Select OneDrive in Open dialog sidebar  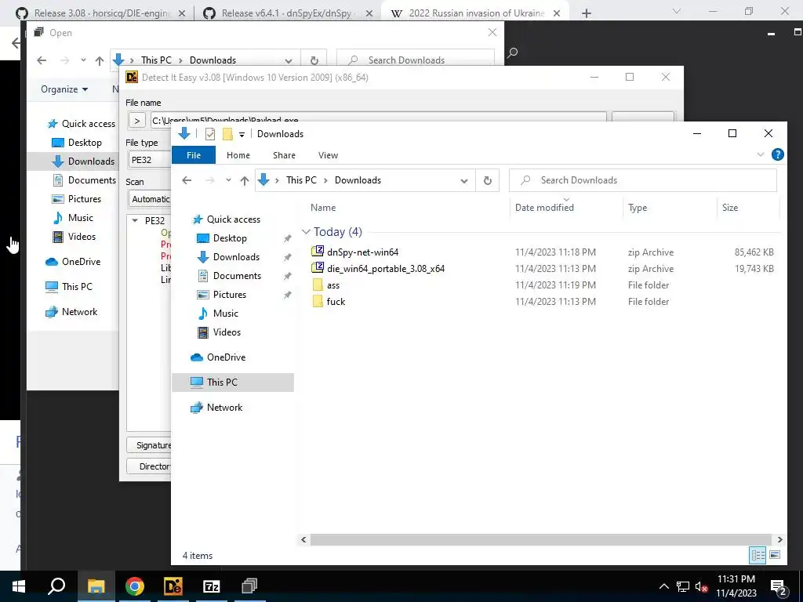coord(81,262)
